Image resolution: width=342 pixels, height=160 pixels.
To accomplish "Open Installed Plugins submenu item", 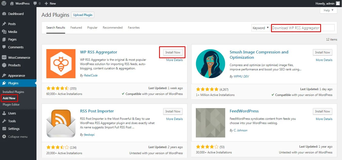I will [x=13, y=92].
